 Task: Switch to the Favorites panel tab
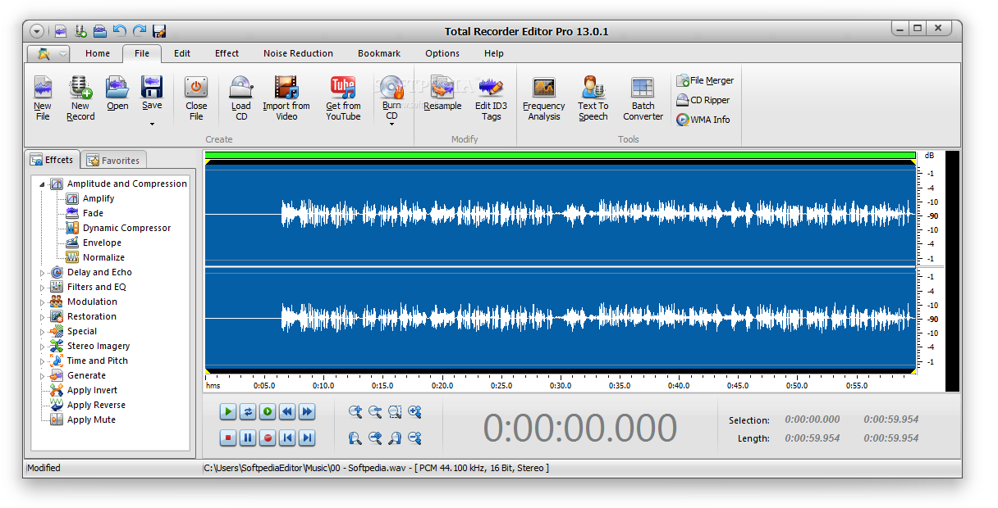114,161
